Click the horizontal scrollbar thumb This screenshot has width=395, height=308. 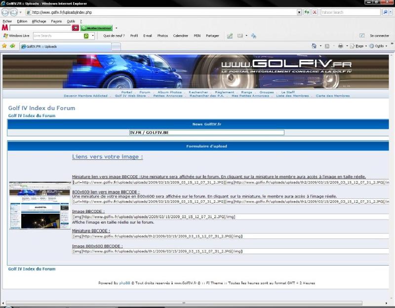184,303
